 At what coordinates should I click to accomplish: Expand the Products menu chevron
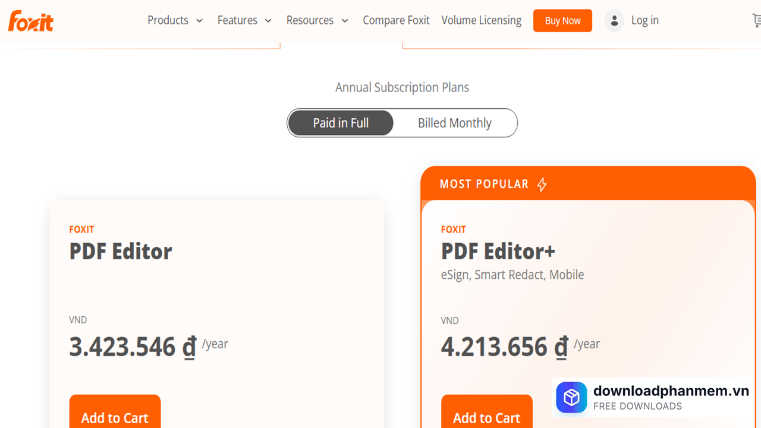coord(199,21)
